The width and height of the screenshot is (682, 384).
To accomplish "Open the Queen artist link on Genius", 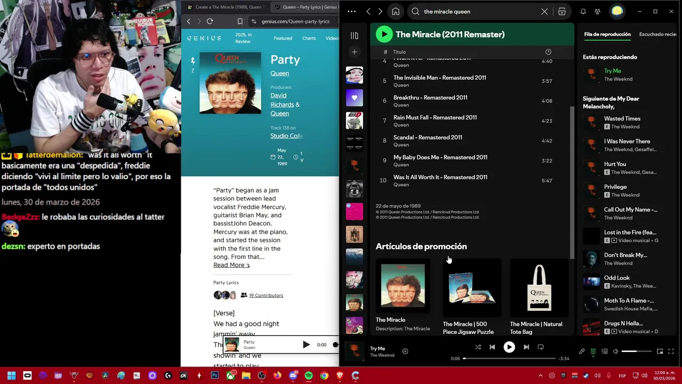I will [280, 74].
